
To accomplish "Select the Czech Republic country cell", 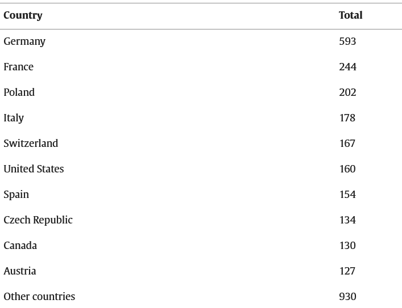I will click(x=38, y=220).
